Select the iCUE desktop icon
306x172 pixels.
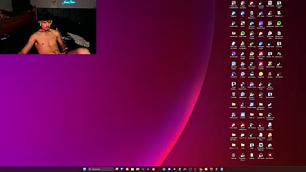point(261,95)
